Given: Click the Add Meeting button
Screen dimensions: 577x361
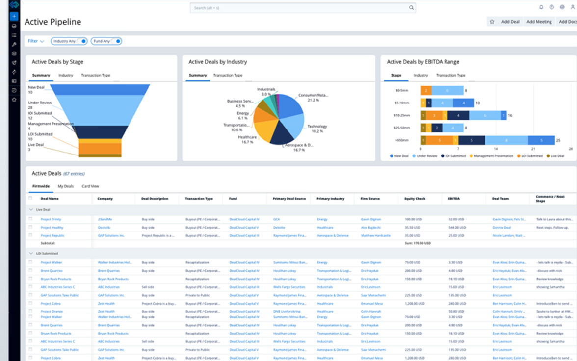Looking at the screenshot, I should pos(539,22).
